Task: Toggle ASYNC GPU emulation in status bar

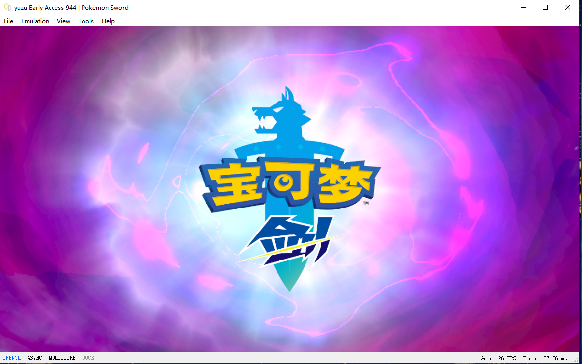Action: click(x=34, y=358)
